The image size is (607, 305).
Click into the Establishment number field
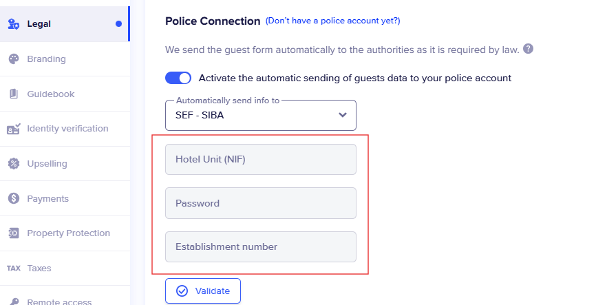pyautogui.click(x=261, y=247)
